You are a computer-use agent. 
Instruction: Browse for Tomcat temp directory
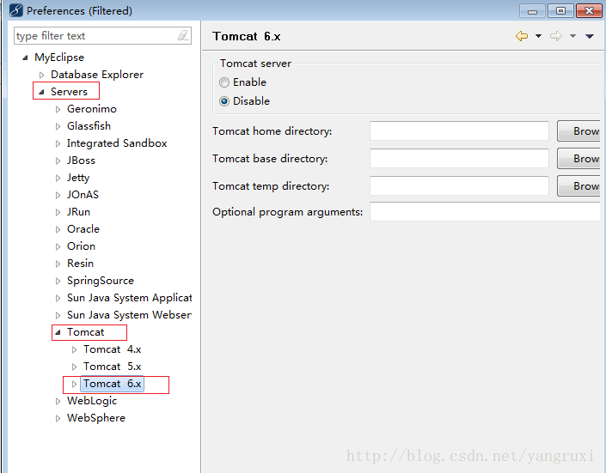click(580, 186)
